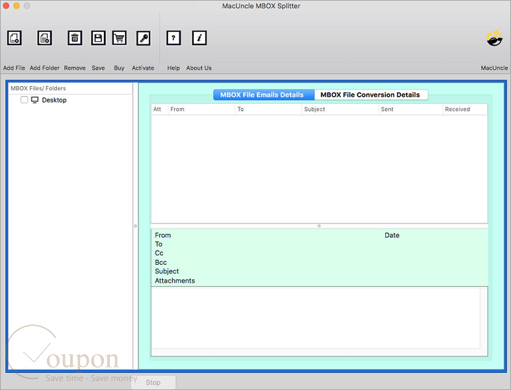Minimize the window with yellow button
The image size is (511, 390).
(17, 5)
